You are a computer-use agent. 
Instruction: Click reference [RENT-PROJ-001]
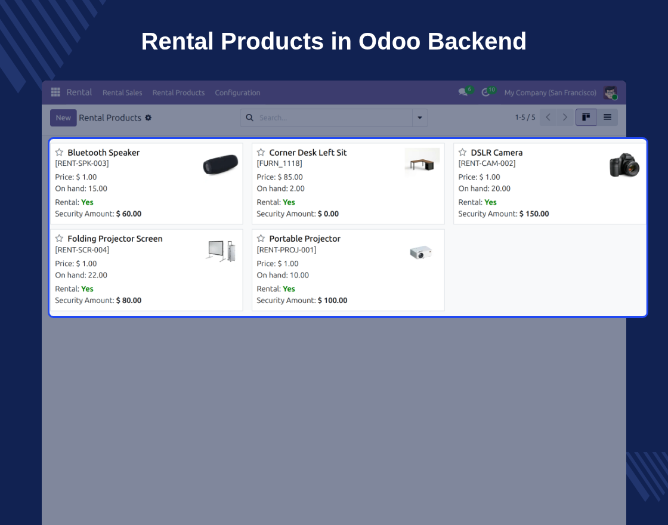(286, 250)
